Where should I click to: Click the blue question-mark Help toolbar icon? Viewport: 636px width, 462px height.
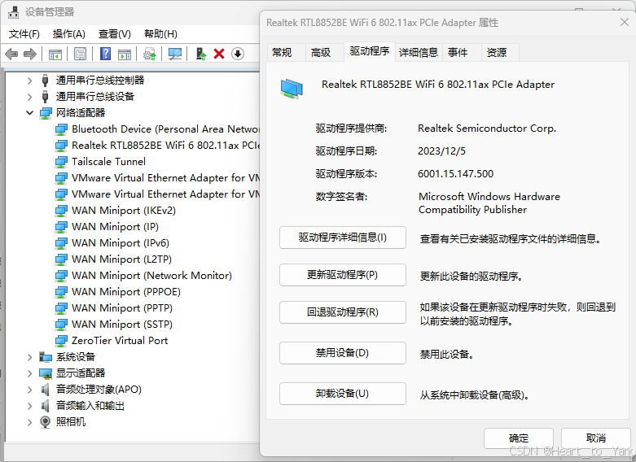(106, 54)
